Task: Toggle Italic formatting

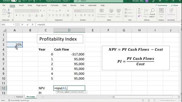Action: point(20,15)
